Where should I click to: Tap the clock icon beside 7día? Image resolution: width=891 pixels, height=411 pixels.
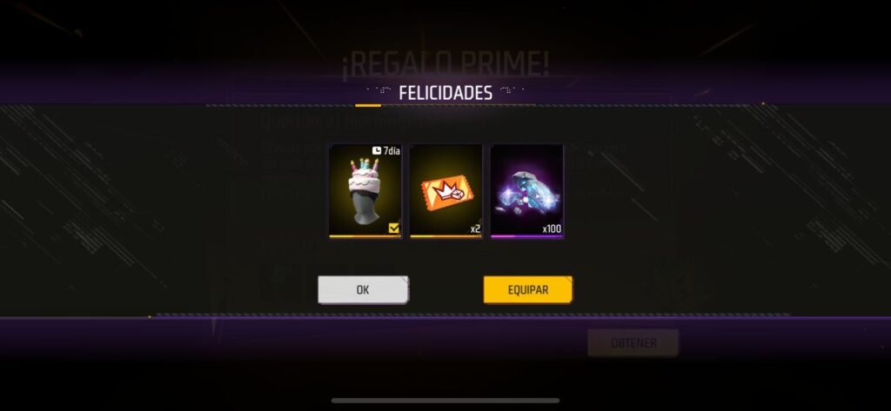[377, 151]
